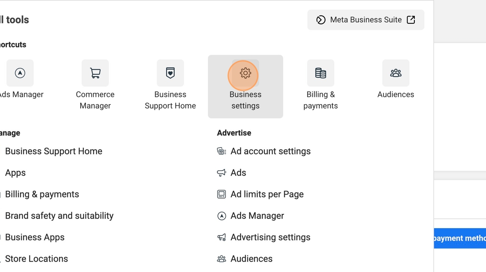Open Audiences people shortcut icon
This screenshot has width=486, height=272.
click(x=395, y=73)
